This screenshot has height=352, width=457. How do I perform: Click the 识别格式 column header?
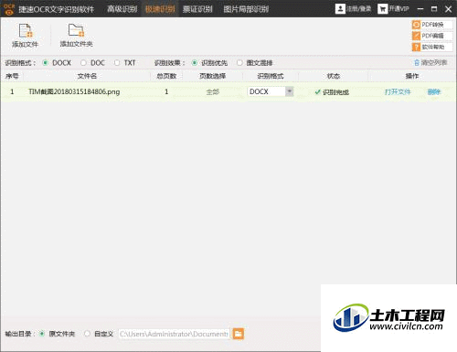click(x=271, y=76)
